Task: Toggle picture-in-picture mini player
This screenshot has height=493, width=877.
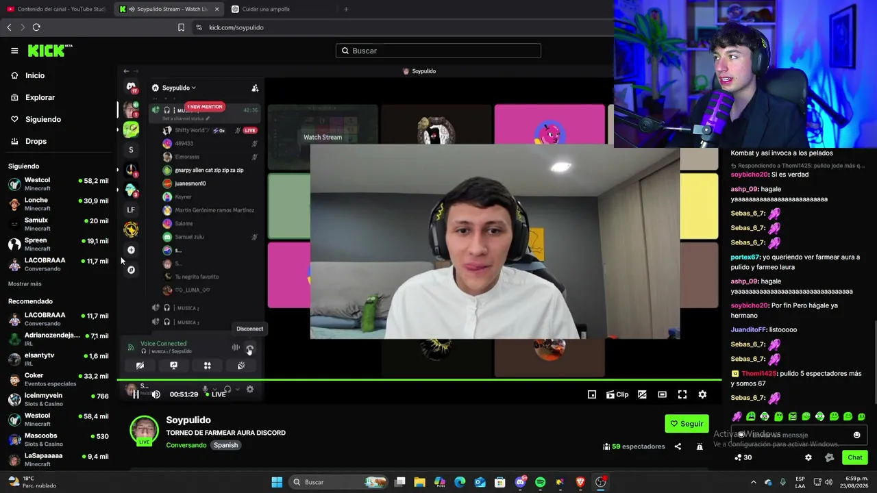Action: [x=592, y=394]
